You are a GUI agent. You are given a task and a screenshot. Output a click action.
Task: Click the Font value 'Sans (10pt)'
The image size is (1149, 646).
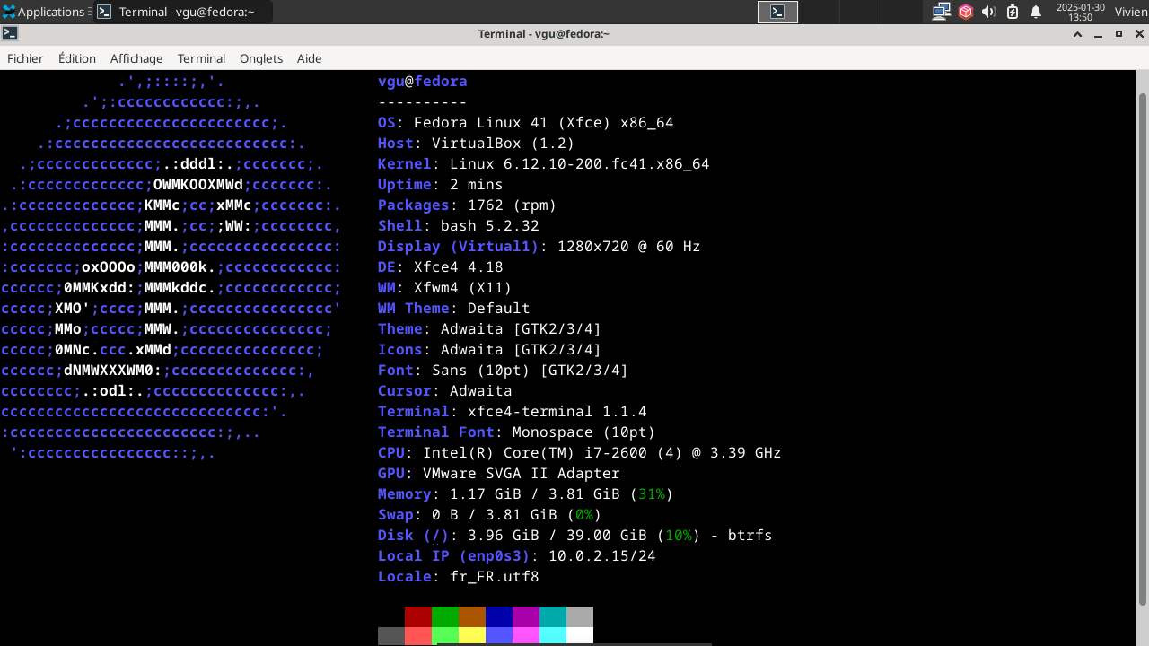tap(481, 370)
